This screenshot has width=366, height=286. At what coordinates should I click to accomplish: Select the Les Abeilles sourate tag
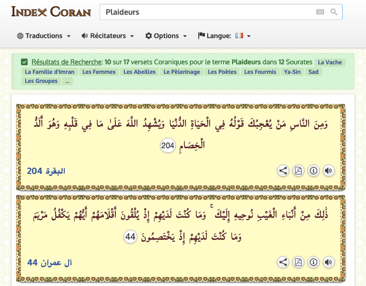point(139,72)
